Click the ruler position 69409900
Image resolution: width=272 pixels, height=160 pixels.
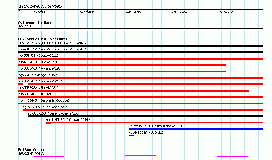[179, 12]
